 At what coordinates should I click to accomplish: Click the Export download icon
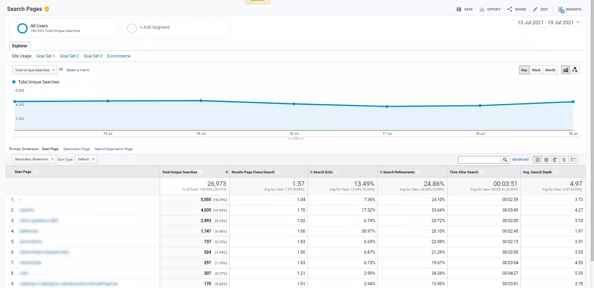[x=482, y=9]
